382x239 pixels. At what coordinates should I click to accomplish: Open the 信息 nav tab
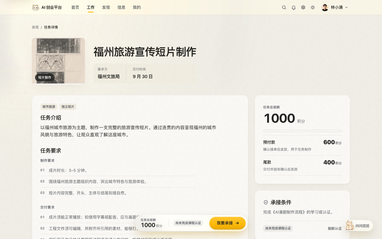(121, 7)
